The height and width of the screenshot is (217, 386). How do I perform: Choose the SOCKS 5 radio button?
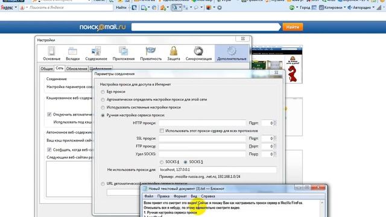[x=185, y=162]
